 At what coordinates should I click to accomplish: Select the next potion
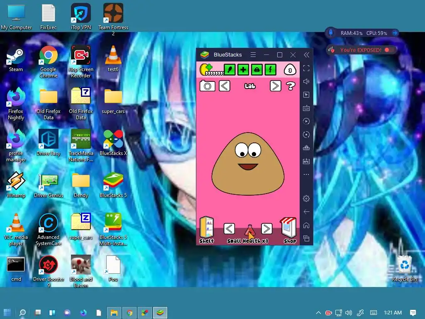point(267,229)
